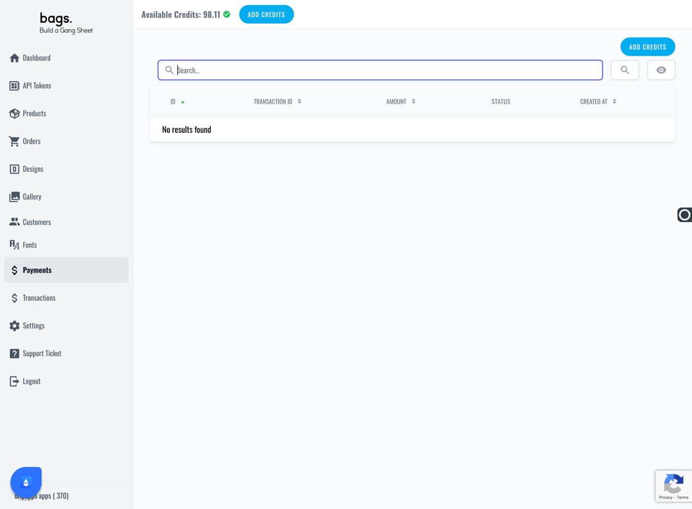Open the blue chat widget bubble
This screenshot has height=509, width=692.
click(x=26, y=482)
